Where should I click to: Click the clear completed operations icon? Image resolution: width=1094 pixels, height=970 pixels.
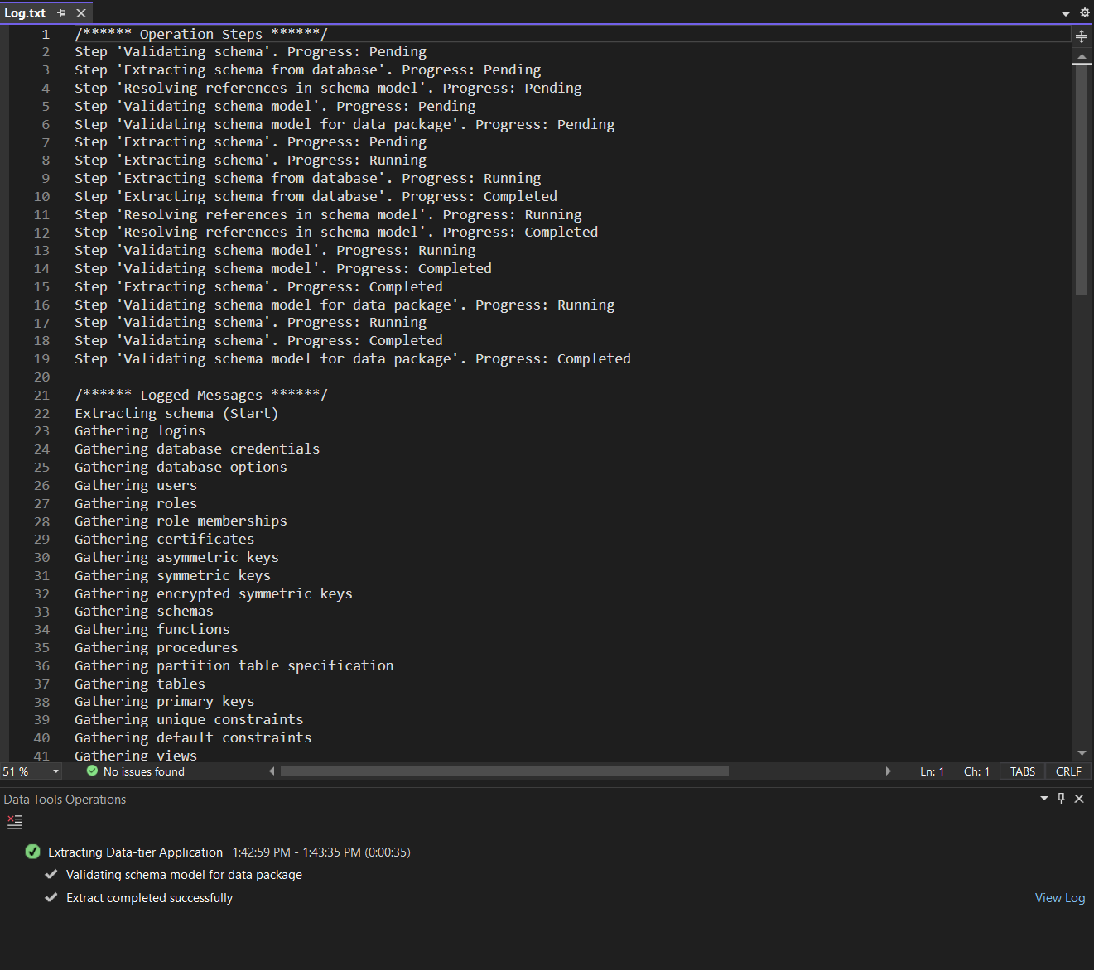point(15,822)
